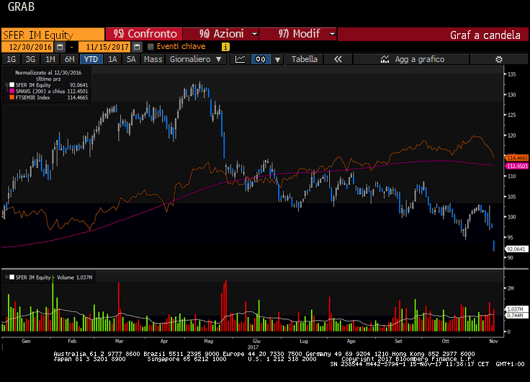Image resolution: width=530 pixels, height=382 pixels.
Task: Select the 1A time range tab
Action: coord(112,60)
